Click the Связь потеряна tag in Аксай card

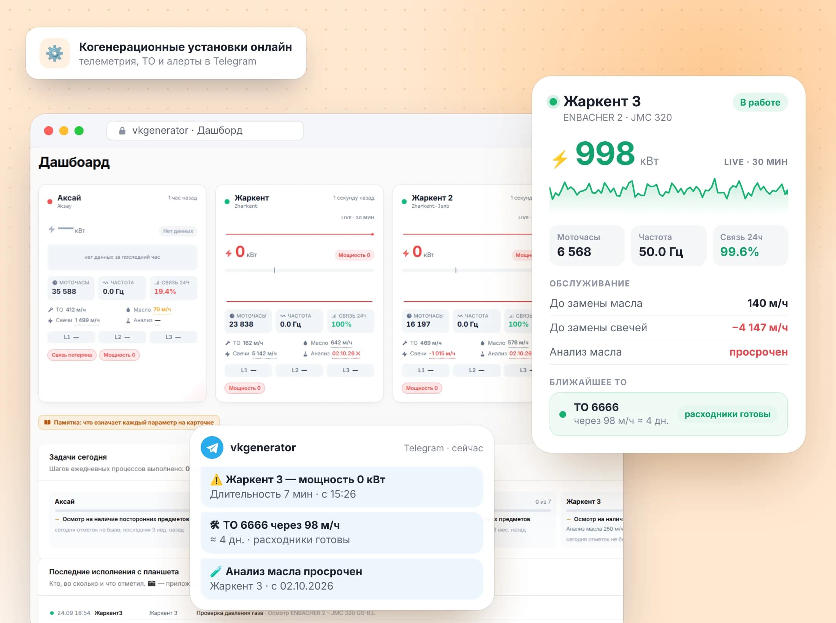(x=72, y=355)
